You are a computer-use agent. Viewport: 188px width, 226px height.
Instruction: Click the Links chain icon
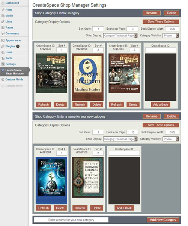click(3, 21)
